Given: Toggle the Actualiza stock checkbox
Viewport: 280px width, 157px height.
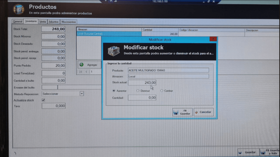Looking at the screenshot, I should 43,100.
